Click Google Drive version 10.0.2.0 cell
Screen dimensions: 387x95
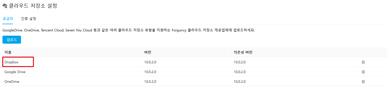[150, 72]
